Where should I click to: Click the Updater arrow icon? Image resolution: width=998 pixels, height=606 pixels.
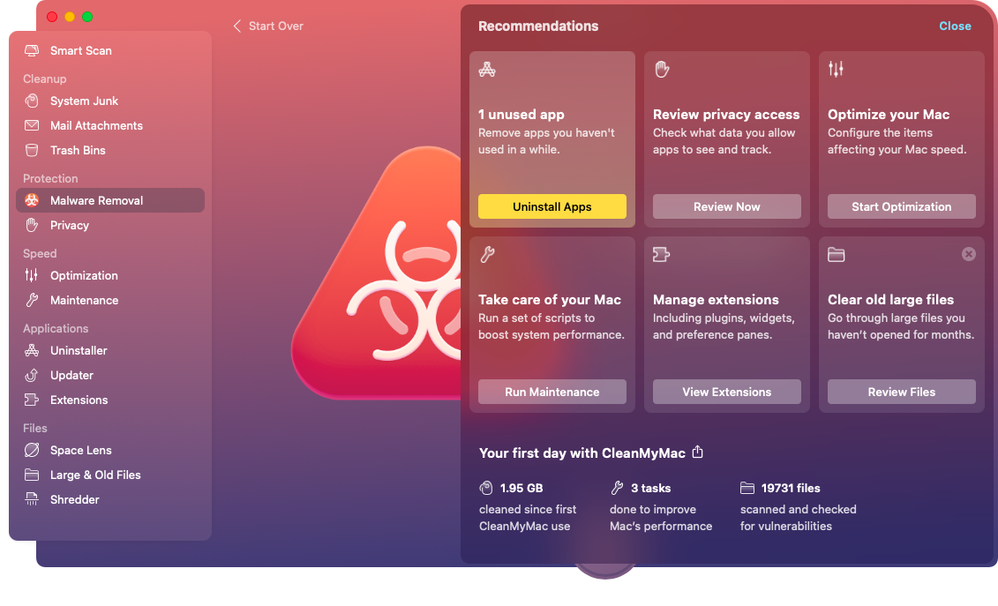[31, 376]
